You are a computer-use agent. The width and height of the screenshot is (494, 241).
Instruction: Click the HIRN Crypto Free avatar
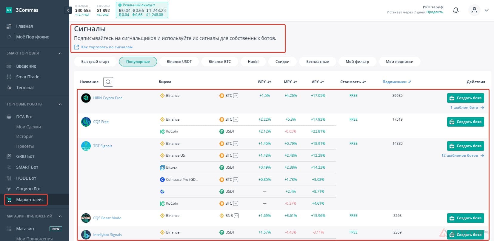pos(86,98)
